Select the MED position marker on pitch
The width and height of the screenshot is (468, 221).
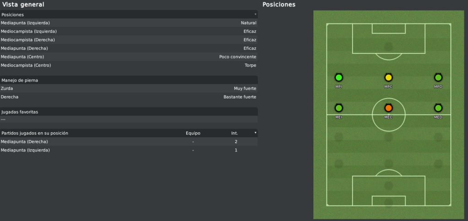coord(438,108)
